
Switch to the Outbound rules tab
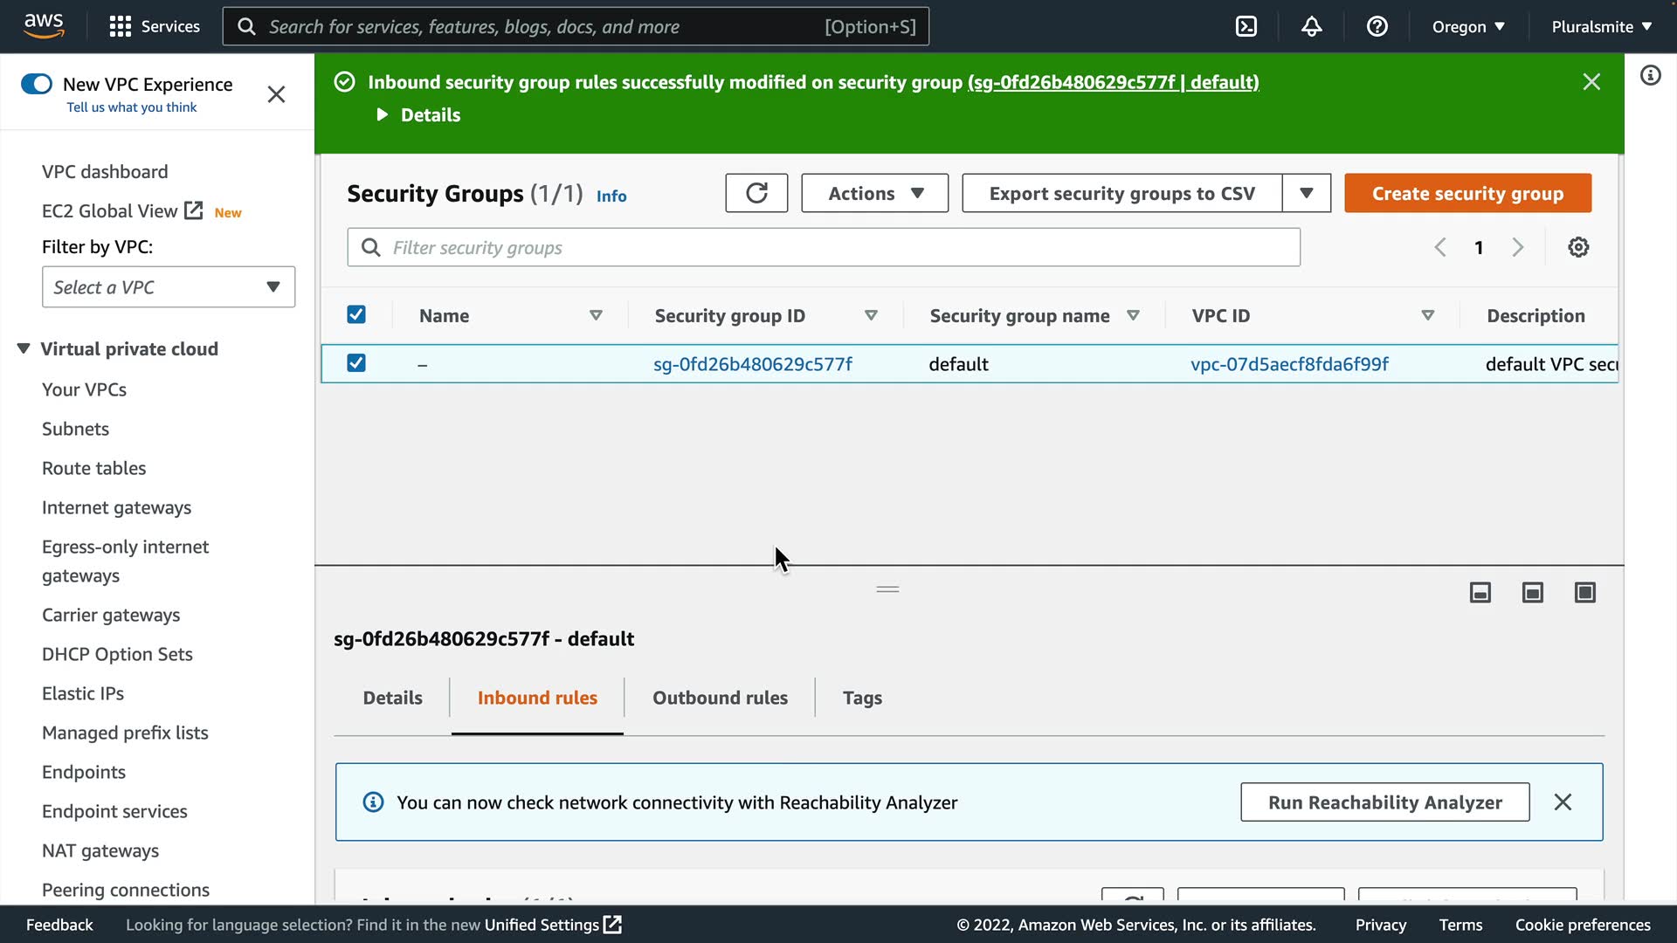pos(720,698)
